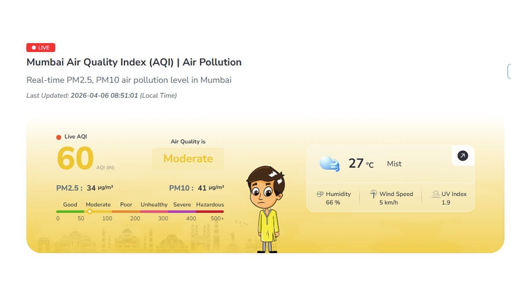The image size is (511, 287).
Task: Click the red Live AQI dot
Action: tap(59, 137)
